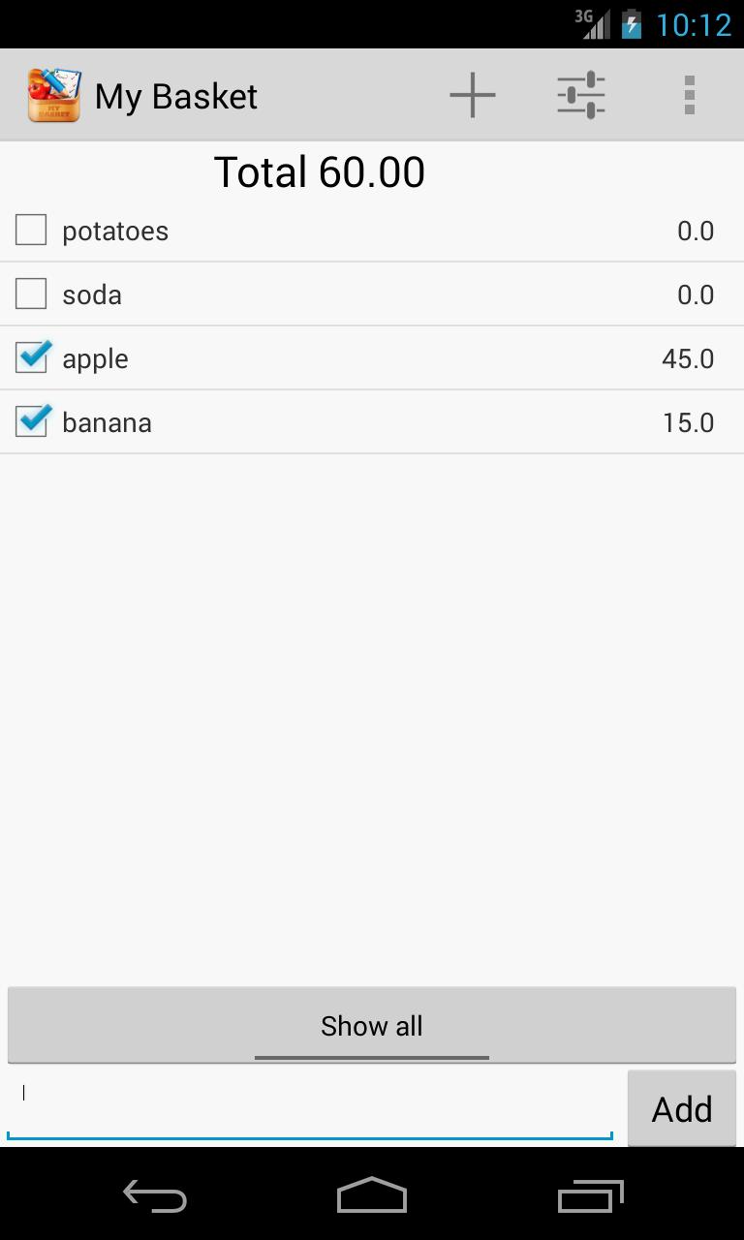Tap the battery status icon

point(632,24)
